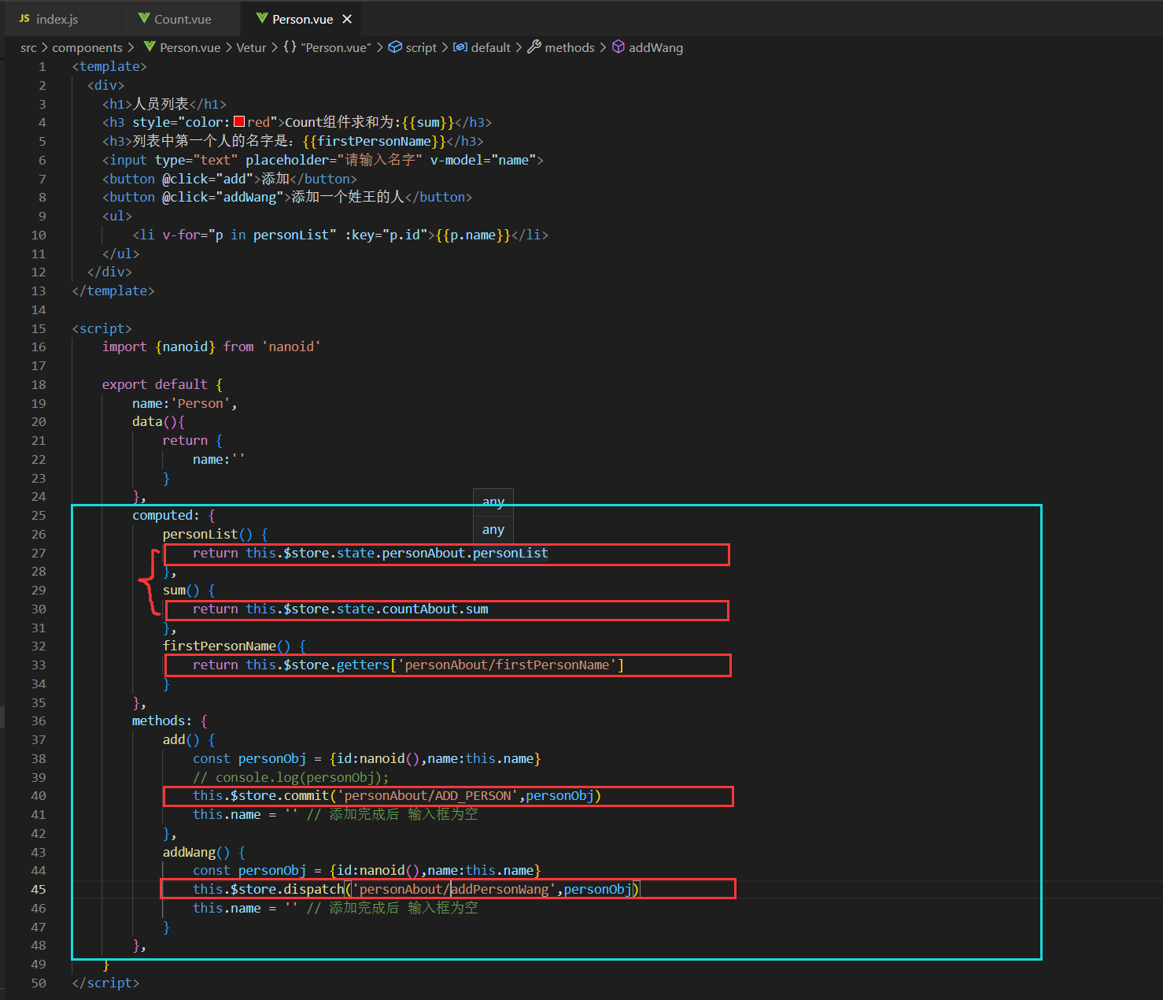Click the methods wrench icon in the breadcrumb
The height and width of the screenshot is (1000, 1163).
click(534, 47)
